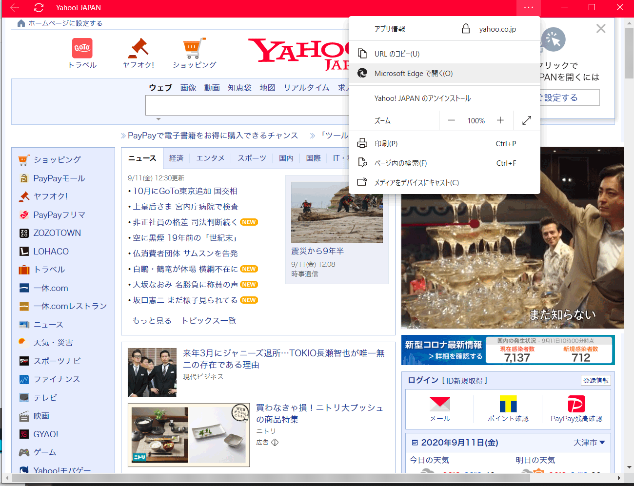
Task: Decrease zoom with the minus button
Action: (x=452, y=120)
